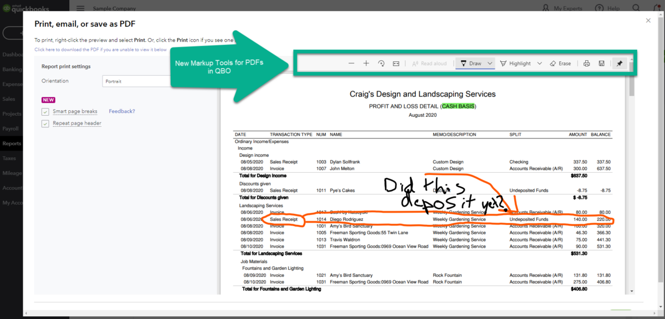Click Sample Company name in header
Viewport: 665px width, 319px height.
point(113,8)
